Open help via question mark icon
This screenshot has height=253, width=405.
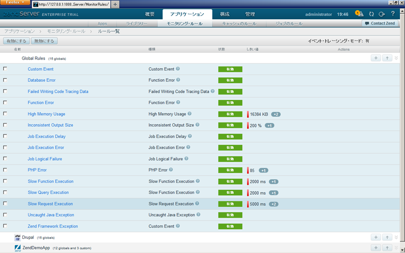[x=393, y=14]
